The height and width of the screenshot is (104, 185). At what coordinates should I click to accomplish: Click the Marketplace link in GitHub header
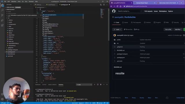point(163,11)
